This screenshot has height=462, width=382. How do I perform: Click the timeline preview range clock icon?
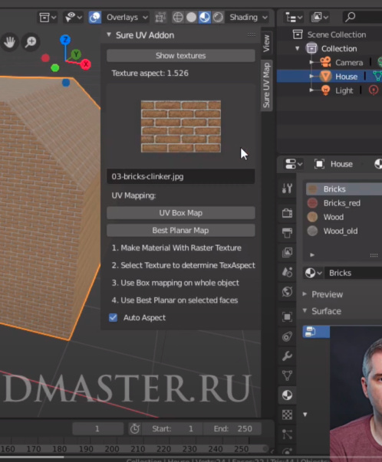click(135, 429)
